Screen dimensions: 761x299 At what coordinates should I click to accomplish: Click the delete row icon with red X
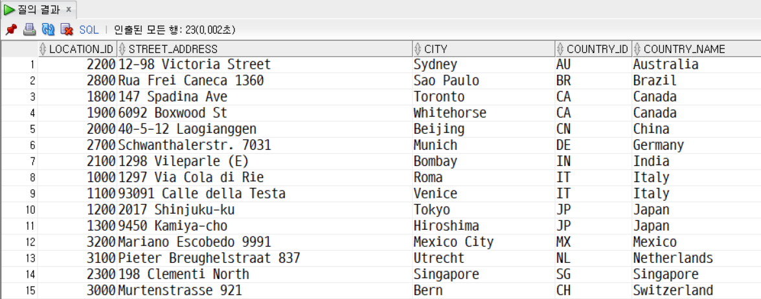(67, 30)
